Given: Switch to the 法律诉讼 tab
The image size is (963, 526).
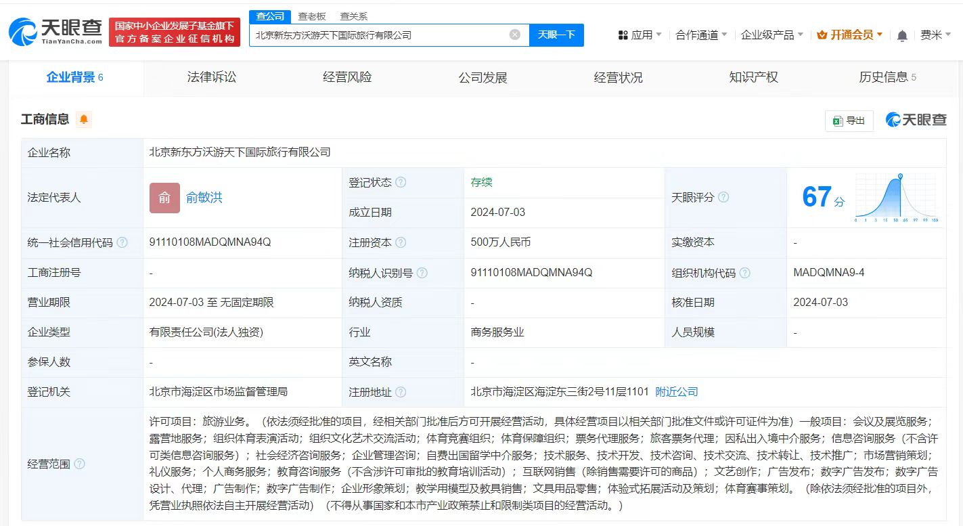Looking at the screenshot, I should pyautogui.click(x=212, y=77).
